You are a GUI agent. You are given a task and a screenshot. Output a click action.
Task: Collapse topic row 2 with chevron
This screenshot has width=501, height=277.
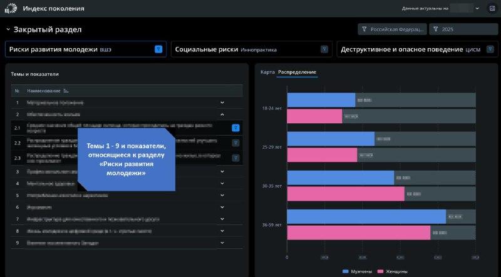222,114
